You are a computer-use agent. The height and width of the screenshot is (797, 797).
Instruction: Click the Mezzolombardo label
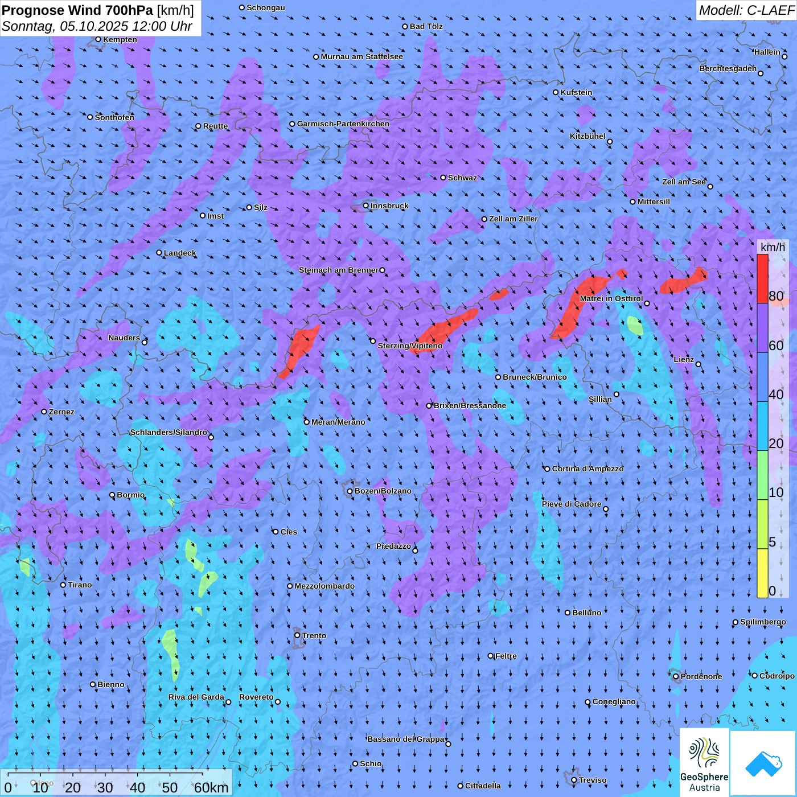tap(324, 586)
